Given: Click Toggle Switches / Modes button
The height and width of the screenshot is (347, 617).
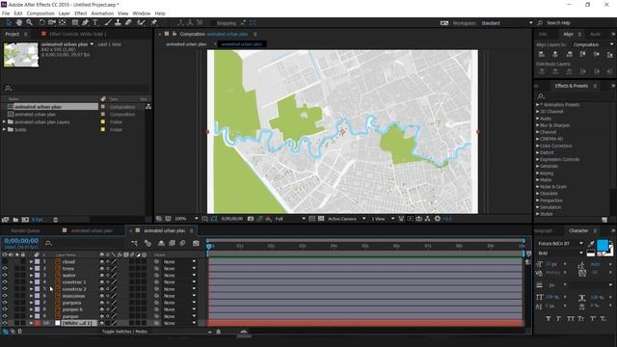Looking at the screenshot, I should pos(124,332).
